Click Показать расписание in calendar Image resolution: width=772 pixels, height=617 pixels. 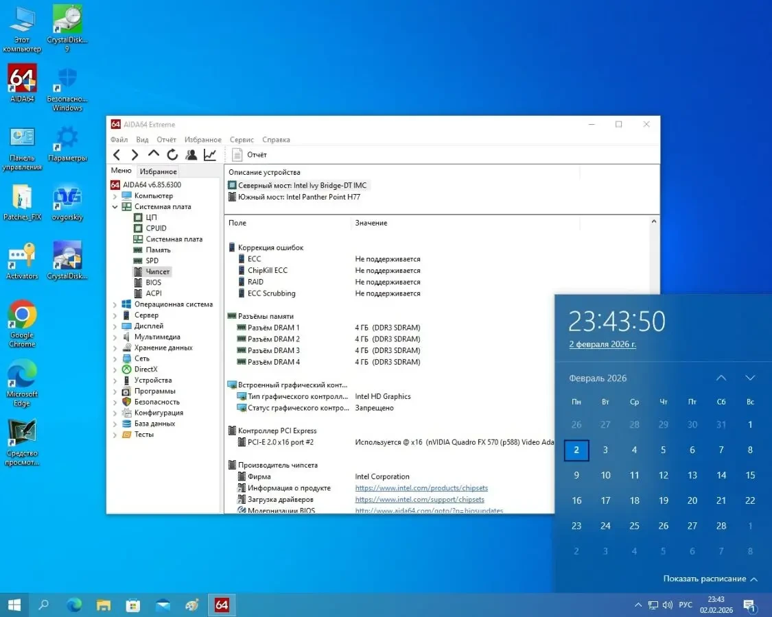710,579
